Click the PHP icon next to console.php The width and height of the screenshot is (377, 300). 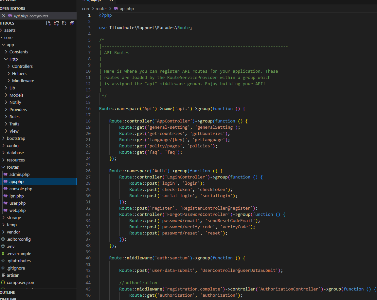(x=6, y=189)
